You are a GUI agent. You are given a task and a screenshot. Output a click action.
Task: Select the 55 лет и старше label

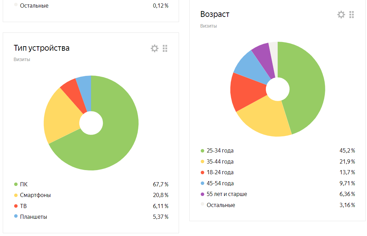227,194
